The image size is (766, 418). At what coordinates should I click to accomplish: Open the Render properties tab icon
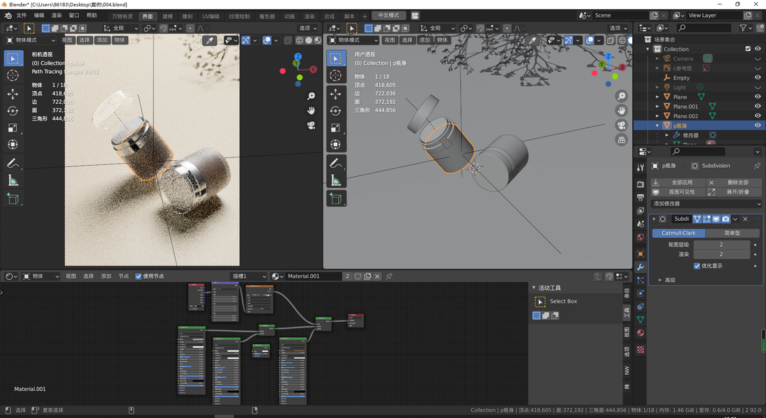[641, 184]
